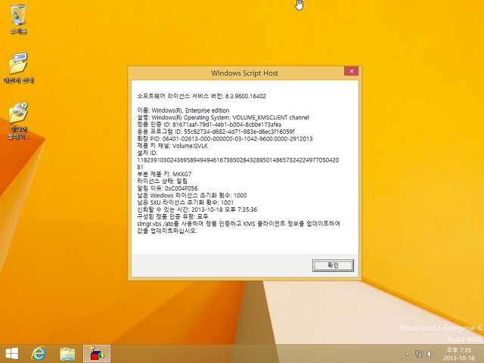Image resolution: width=484 pixels, height=363 pixels.
Task: Select the 미디어 플레이어 desktop icon
Action: pyautogui.click(x=18, y=121)
